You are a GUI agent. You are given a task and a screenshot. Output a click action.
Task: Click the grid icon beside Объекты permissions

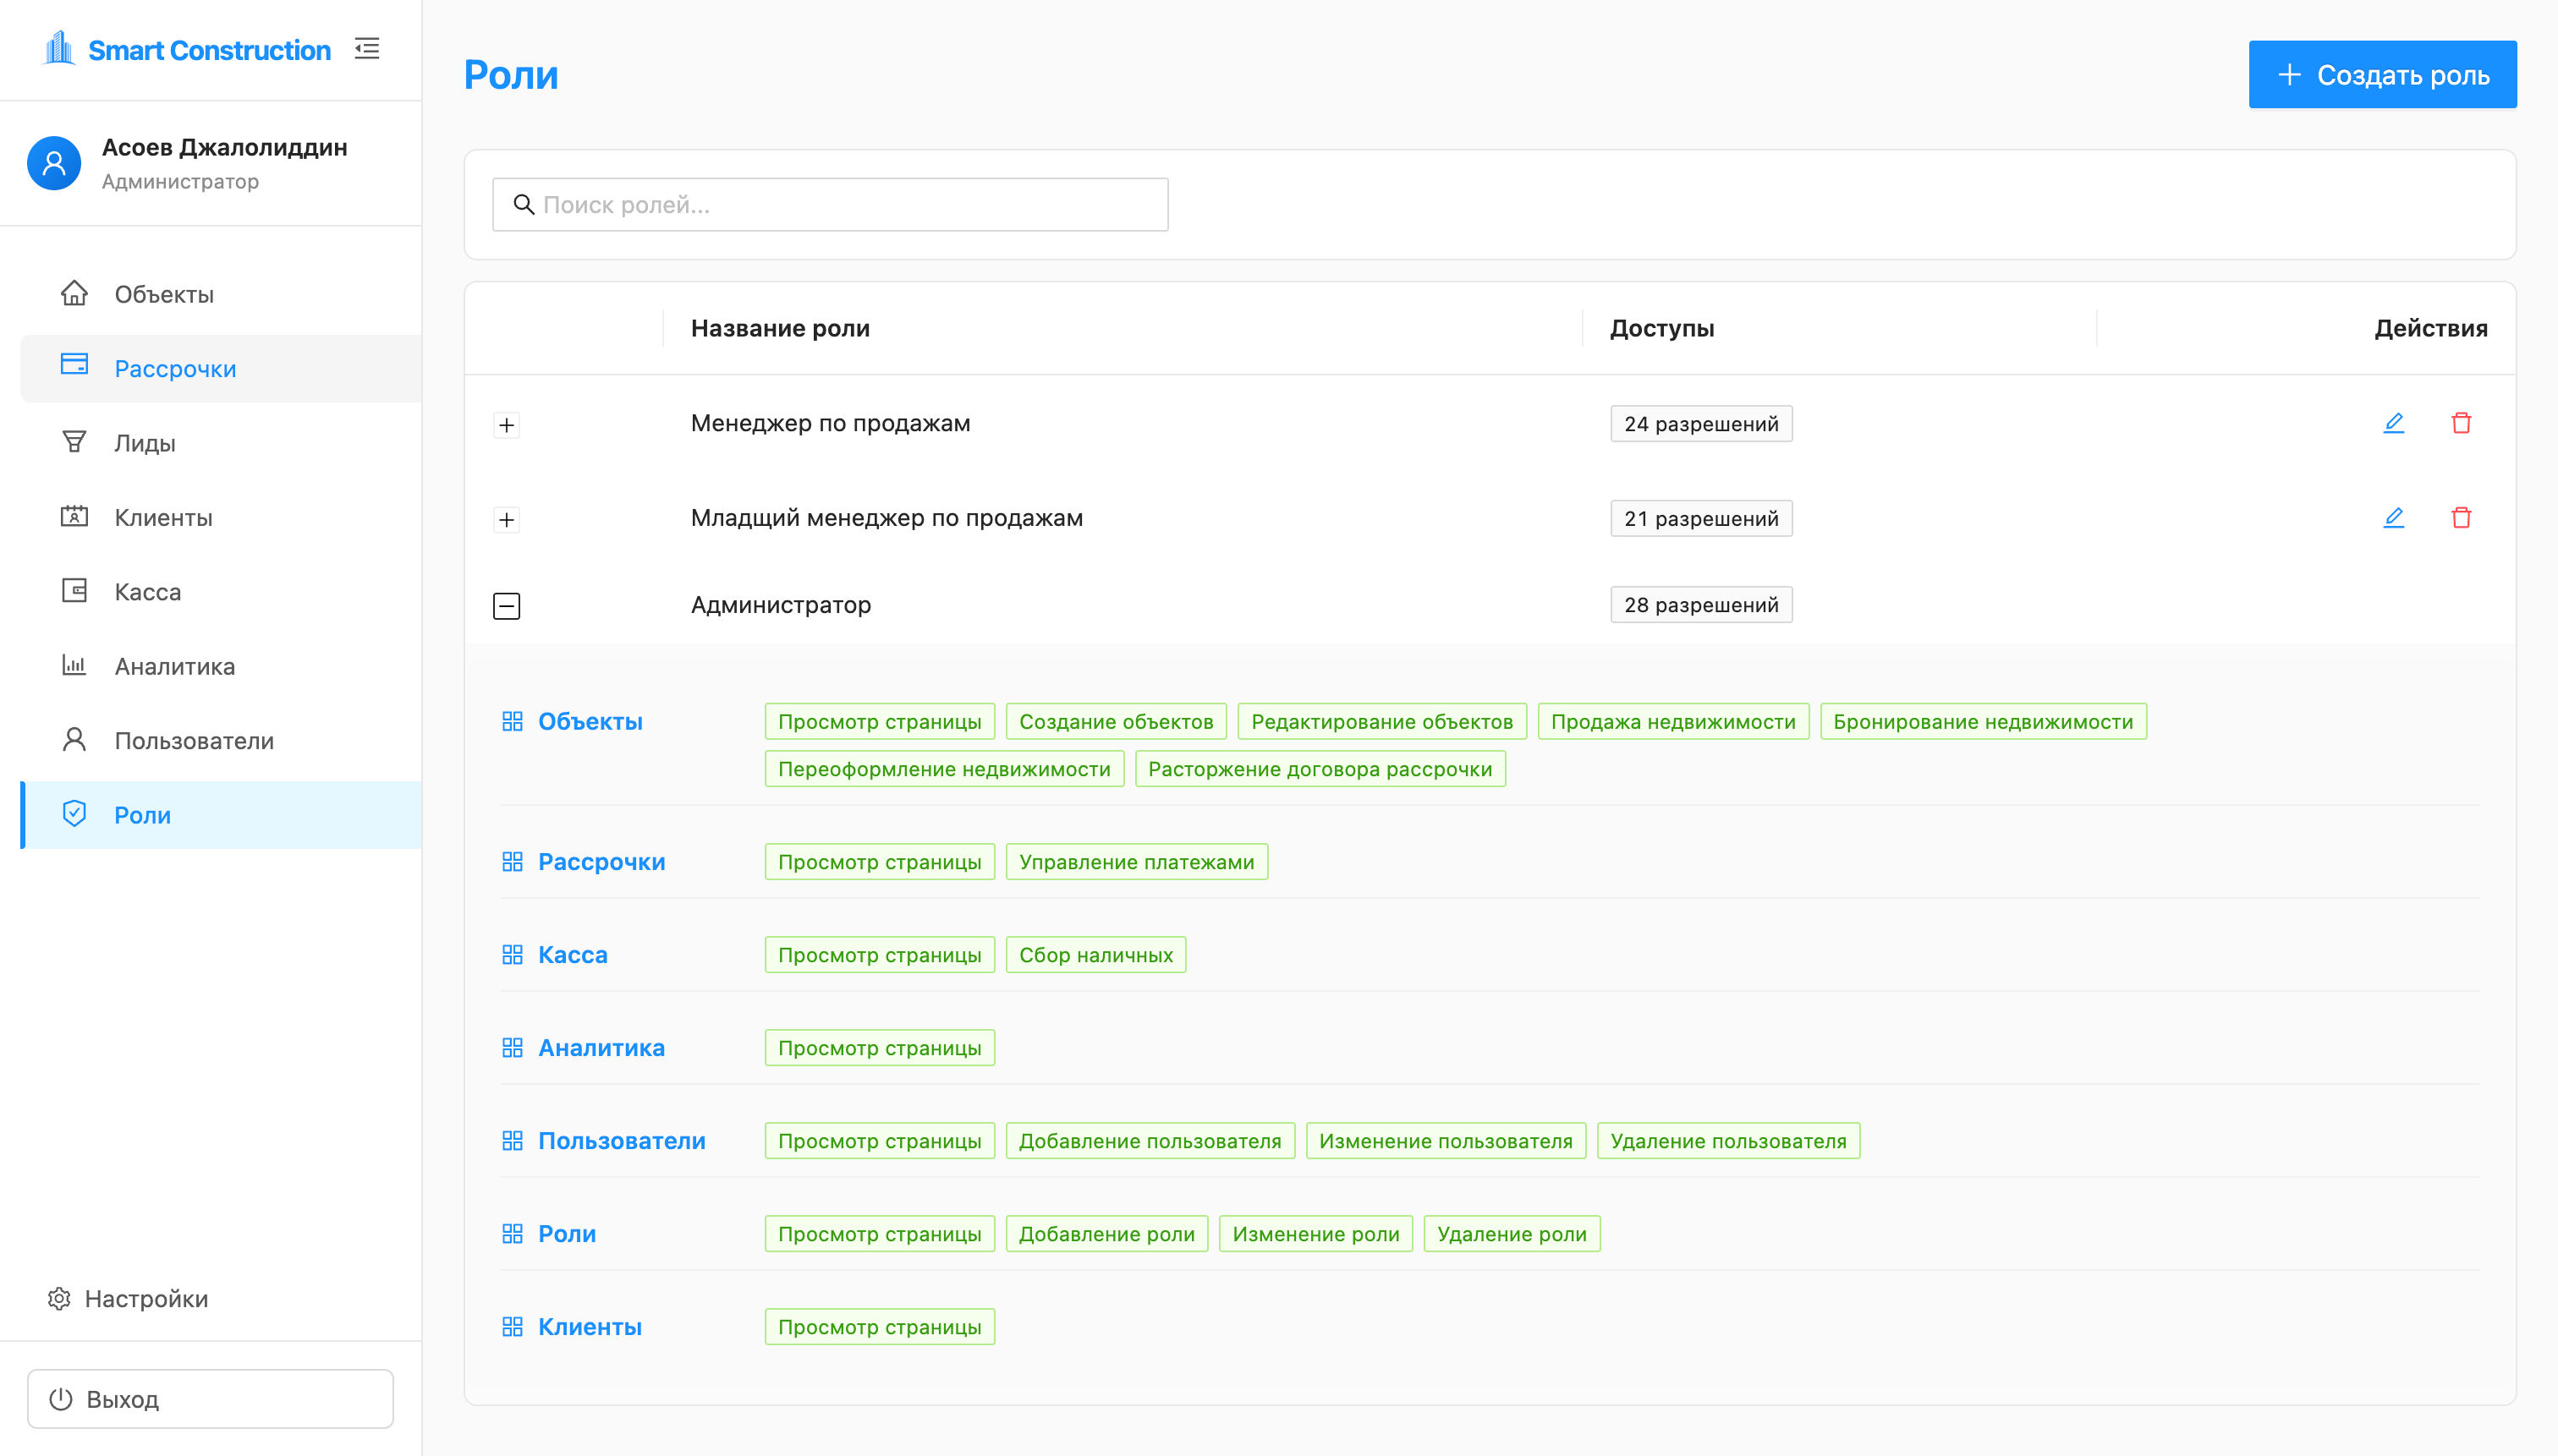(513, 721)
